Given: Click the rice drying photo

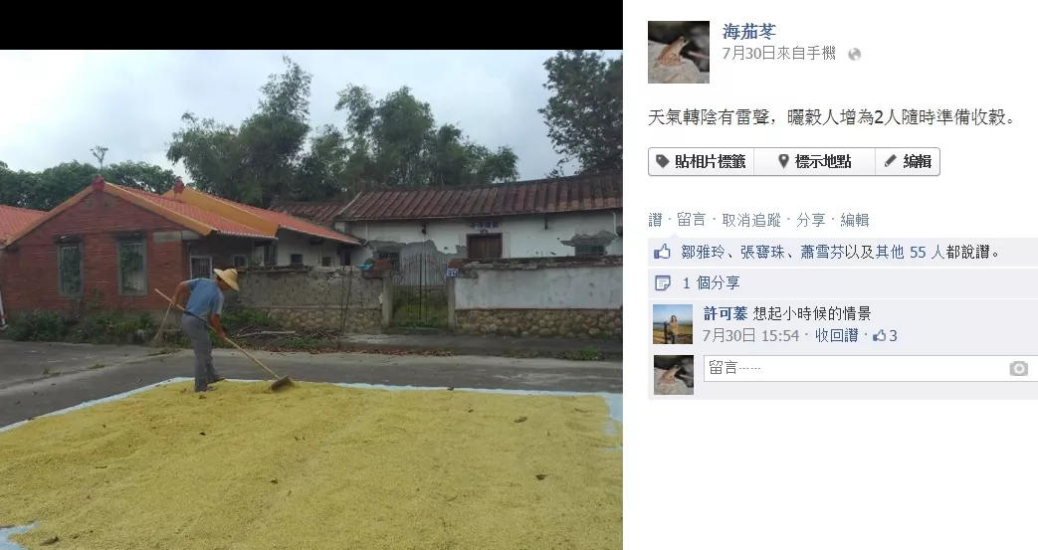Looking at the screenshot, I should point(311,299).
